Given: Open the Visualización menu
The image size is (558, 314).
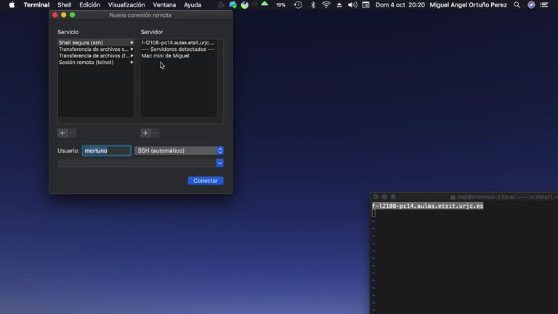Looking at the screenshot, I should point(126,5).
